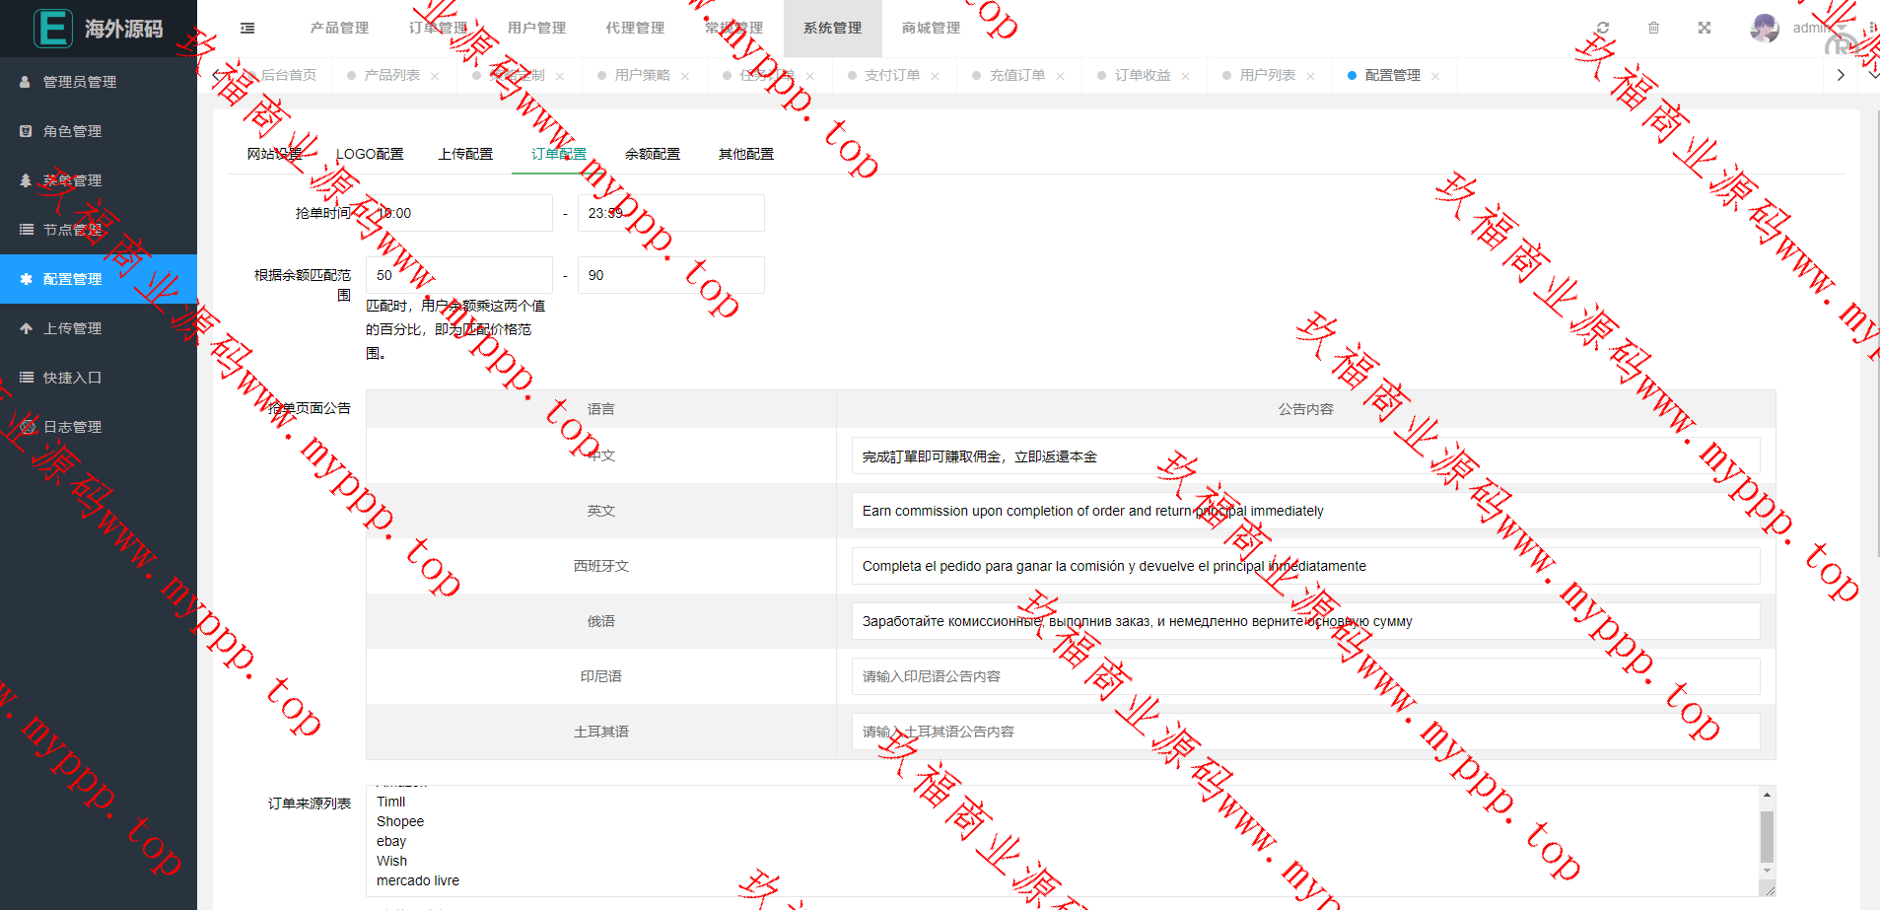
Task: Open the 快捷入口 sidebar link
Action: tap(72, 378)
